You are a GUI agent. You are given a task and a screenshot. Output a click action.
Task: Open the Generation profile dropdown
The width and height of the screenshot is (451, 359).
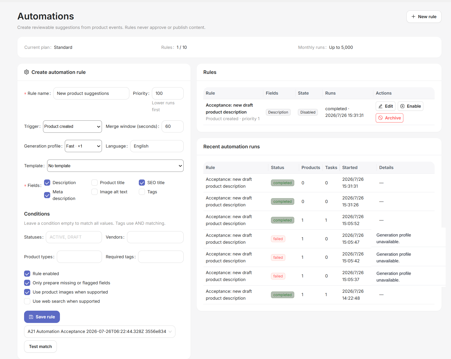click(x=83, y=146)
